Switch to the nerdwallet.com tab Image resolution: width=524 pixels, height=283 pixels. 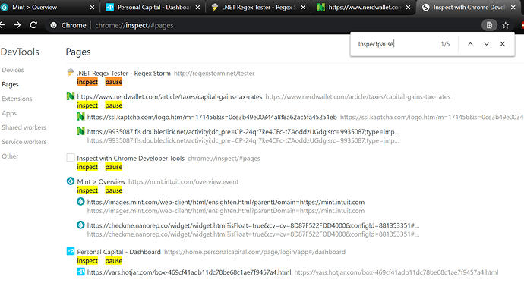(x=364, y=7)
